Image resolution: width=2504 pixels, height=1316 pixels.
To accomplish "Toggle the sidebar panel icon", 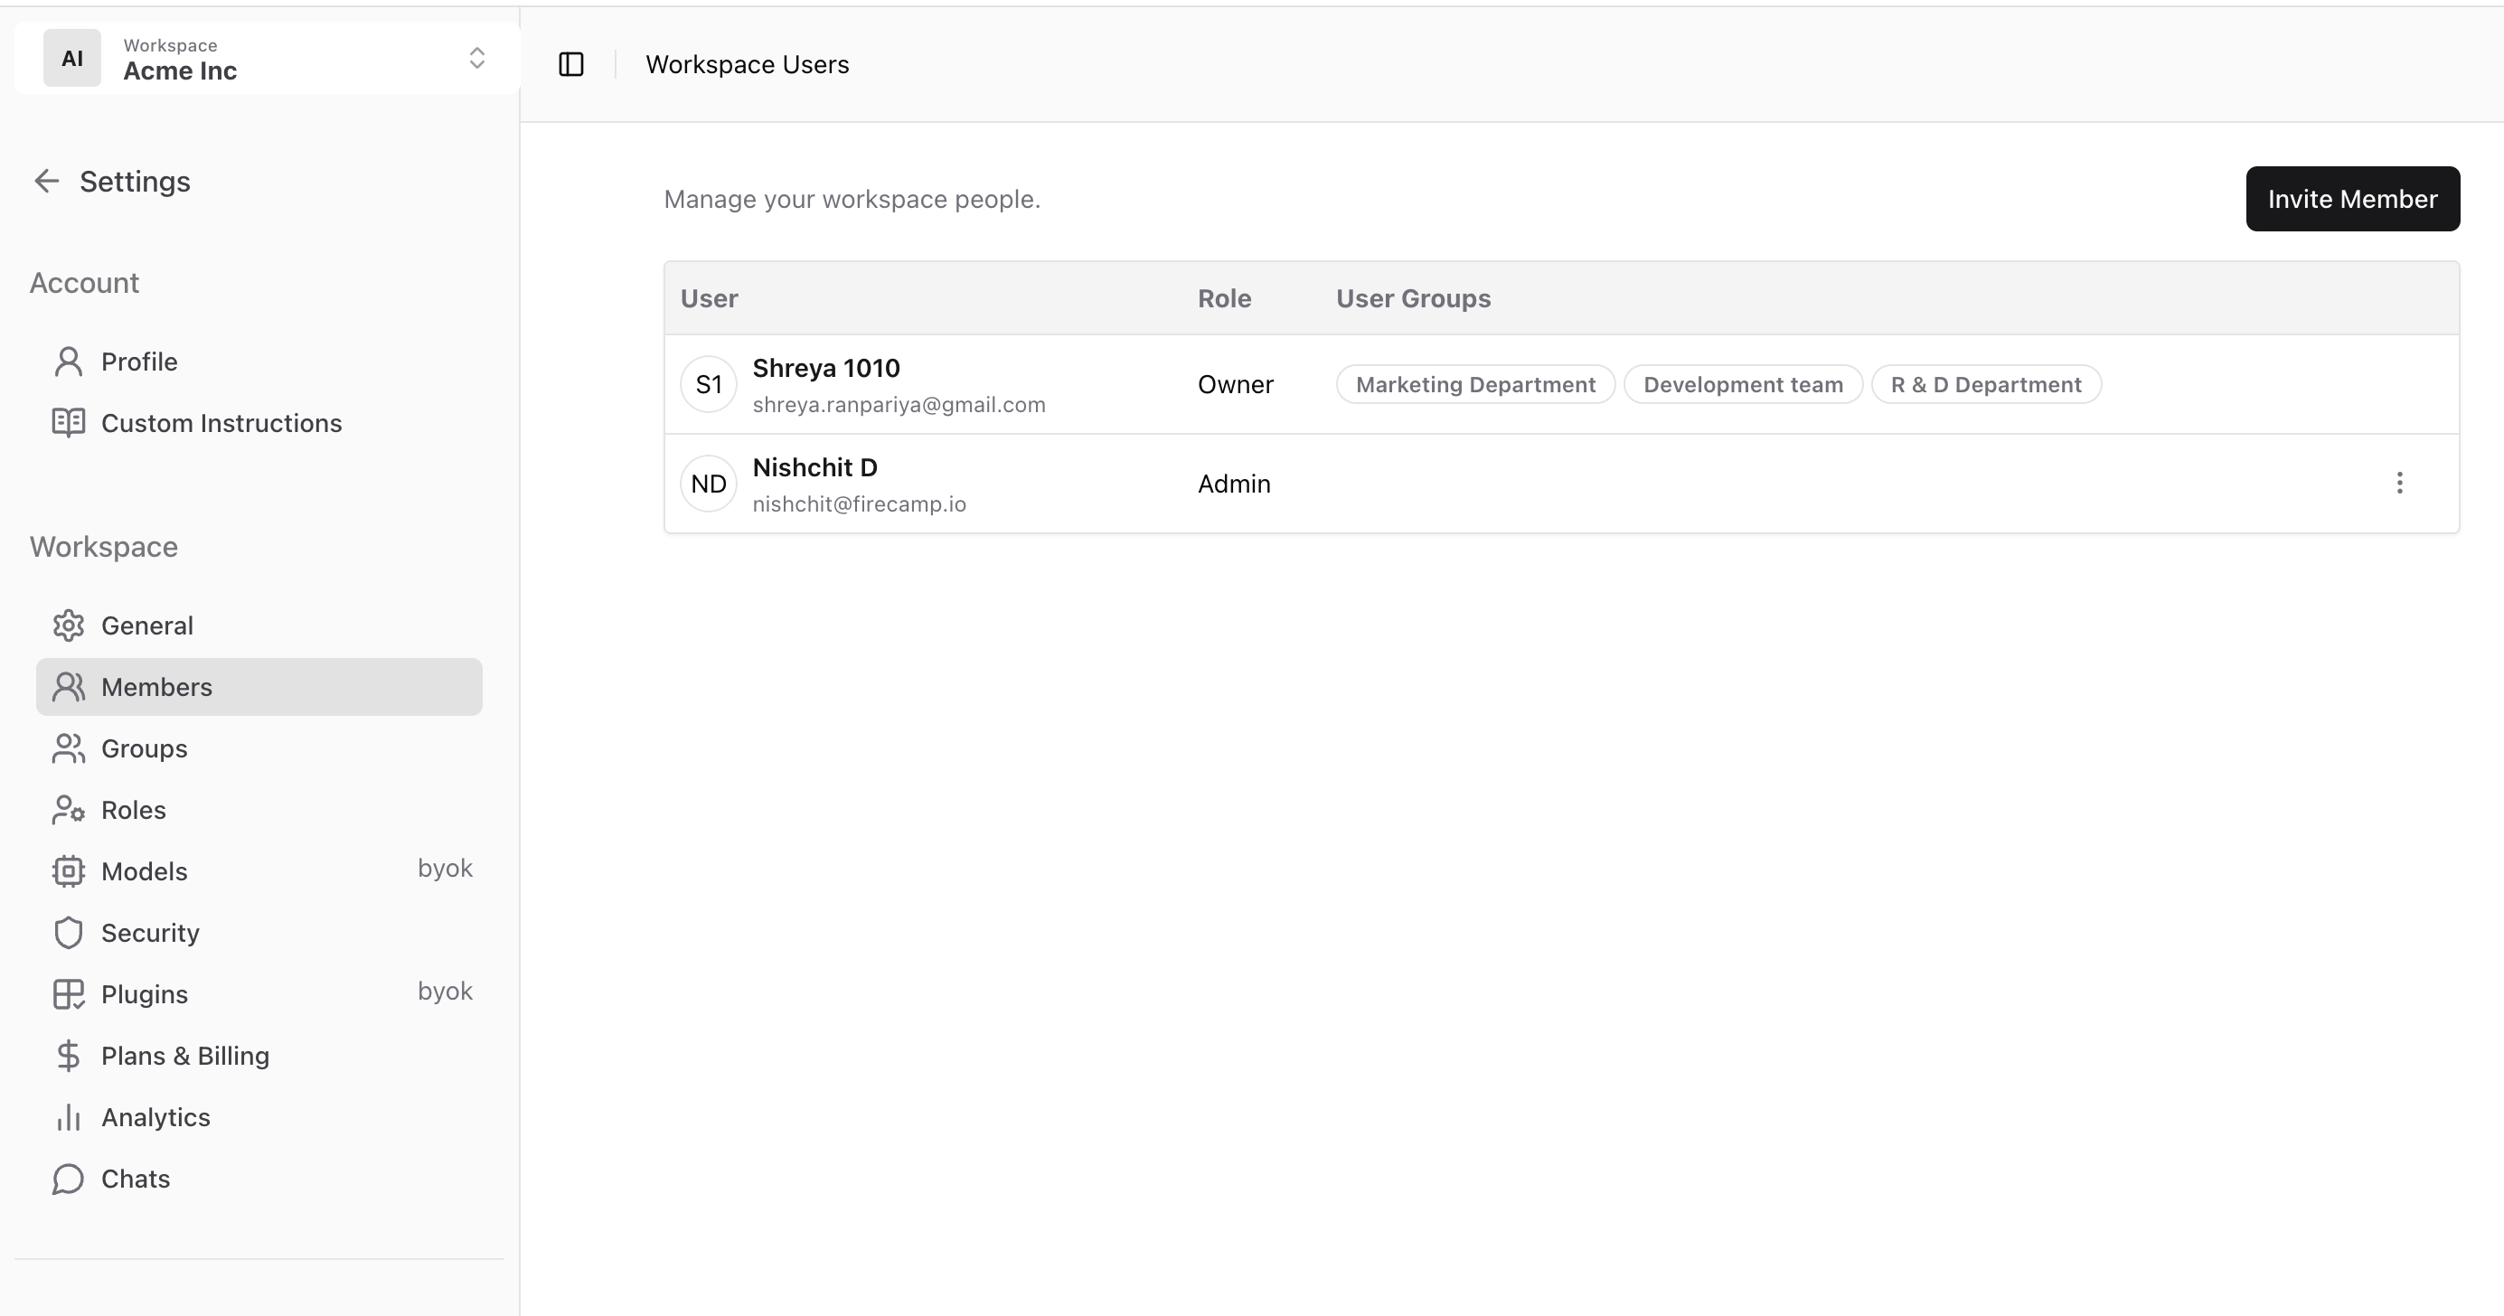I will (570, 64).
